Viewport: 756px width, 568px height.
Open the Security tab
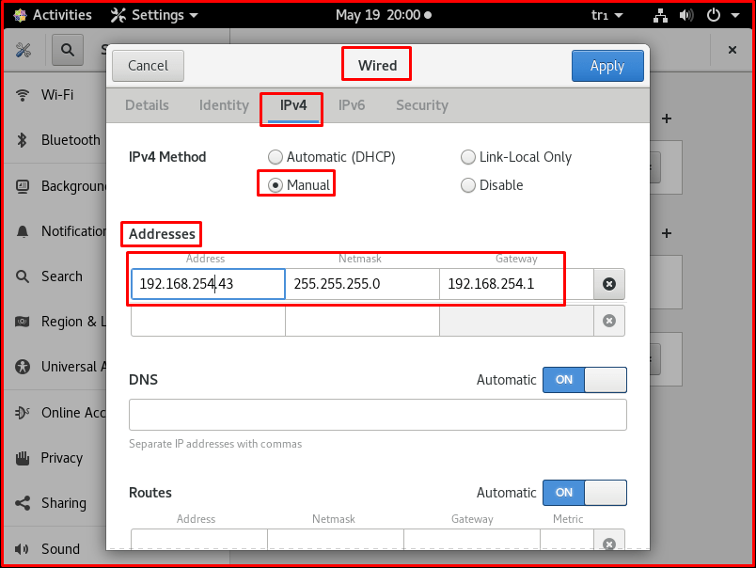(421, 105)
